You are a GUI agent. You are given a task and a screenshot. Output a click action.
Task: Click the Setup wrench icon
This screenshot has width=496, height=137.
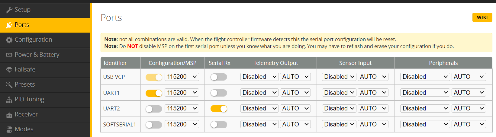(x=9, y=10)
